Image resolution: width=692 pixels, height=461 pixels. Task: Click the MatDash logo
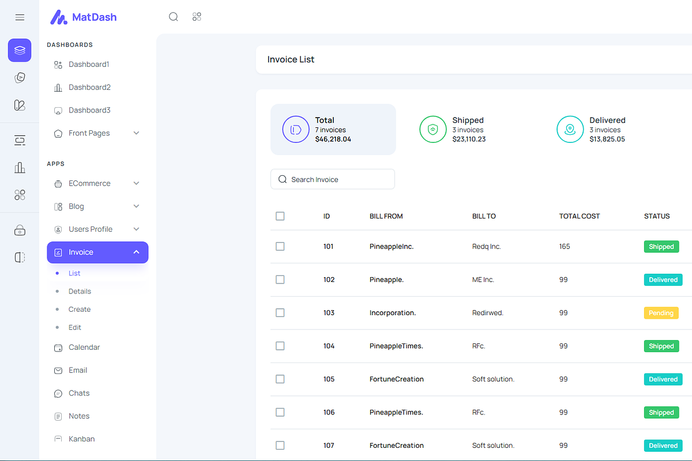click(x=83, y=17)
